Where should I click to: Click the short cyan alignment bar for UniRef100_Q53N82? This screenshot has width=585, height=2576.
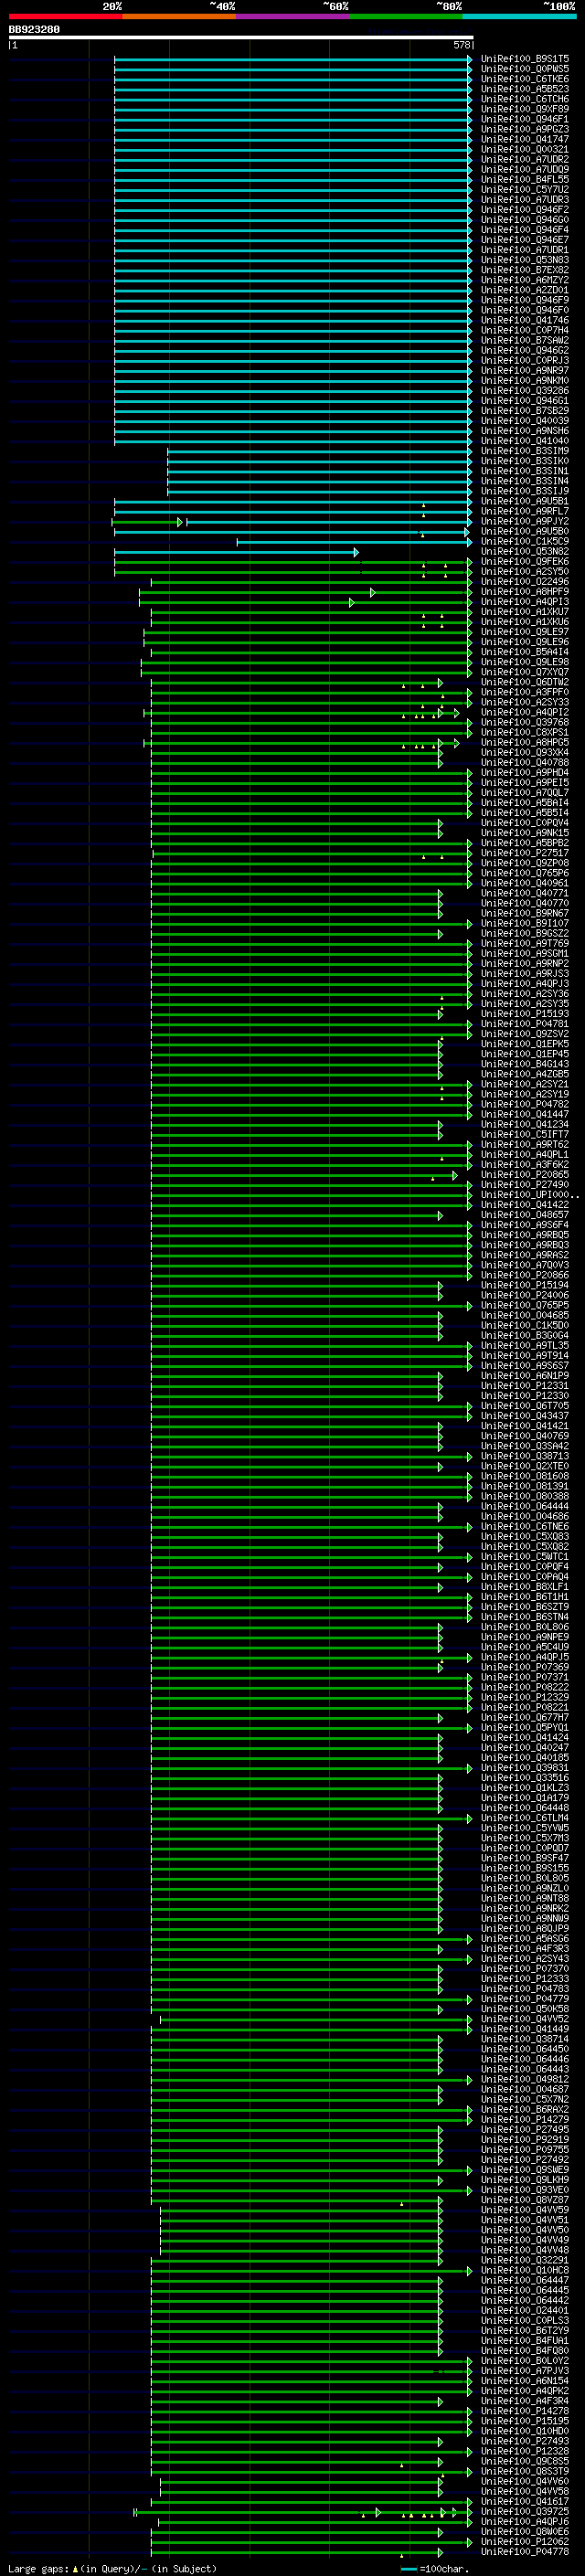236,552
